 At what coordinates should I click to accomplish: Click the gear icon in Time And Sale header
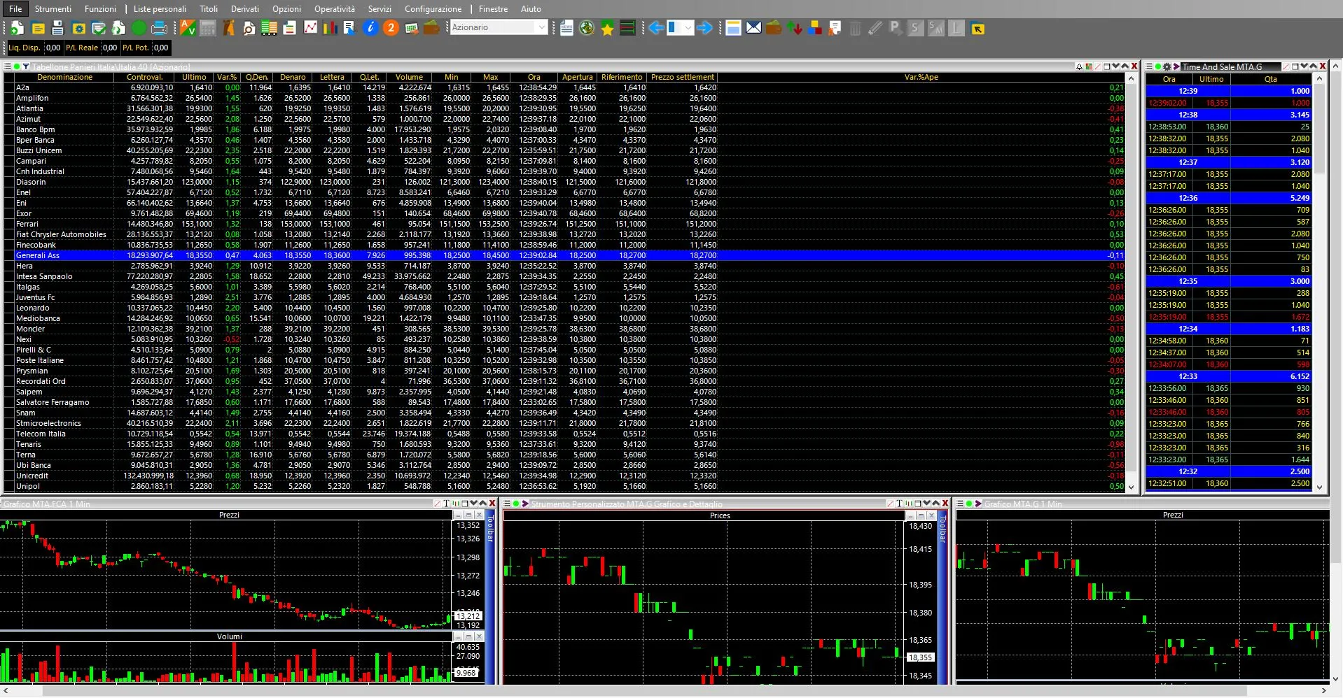[1167, 66]
